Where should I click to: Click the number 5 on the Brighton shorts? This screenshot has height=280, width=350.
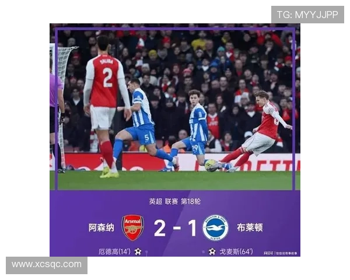[146, 138]
